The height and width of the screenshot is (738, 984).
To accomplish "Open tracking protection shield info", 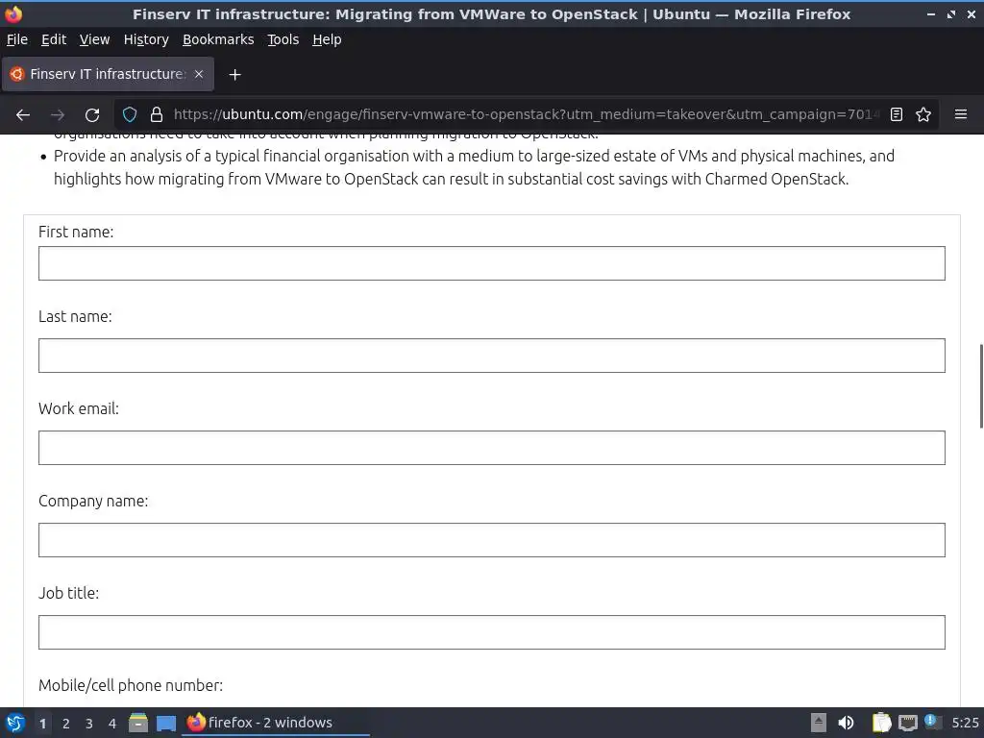I will (130, 115).
